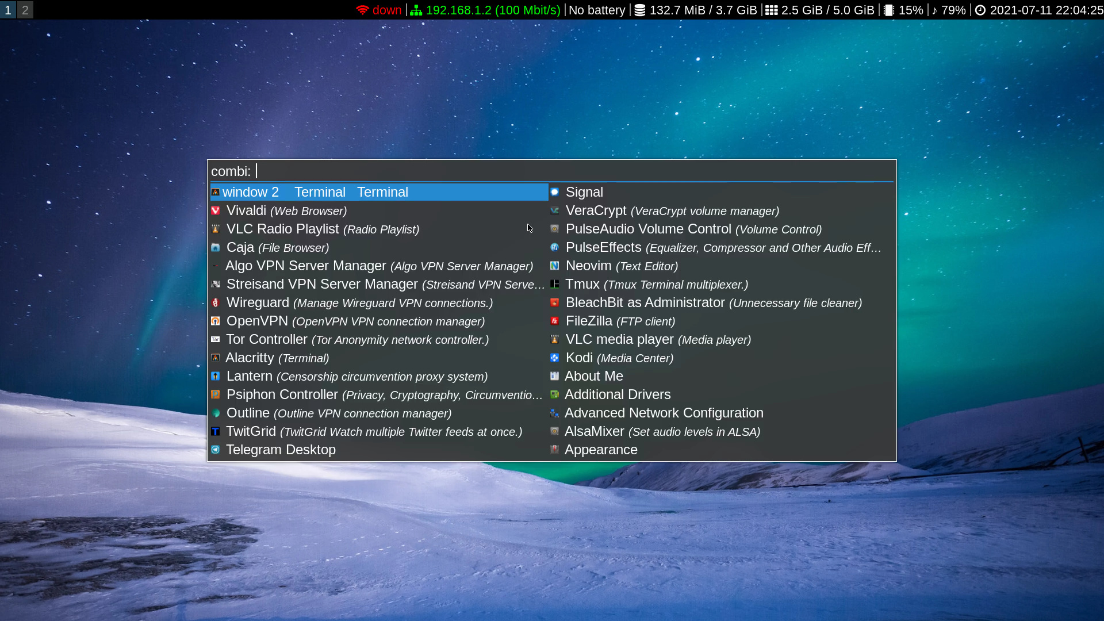The height and width of the screenshot is (621, 1104).
Task: Click the date and time clock
Action: pos(1039,10)
